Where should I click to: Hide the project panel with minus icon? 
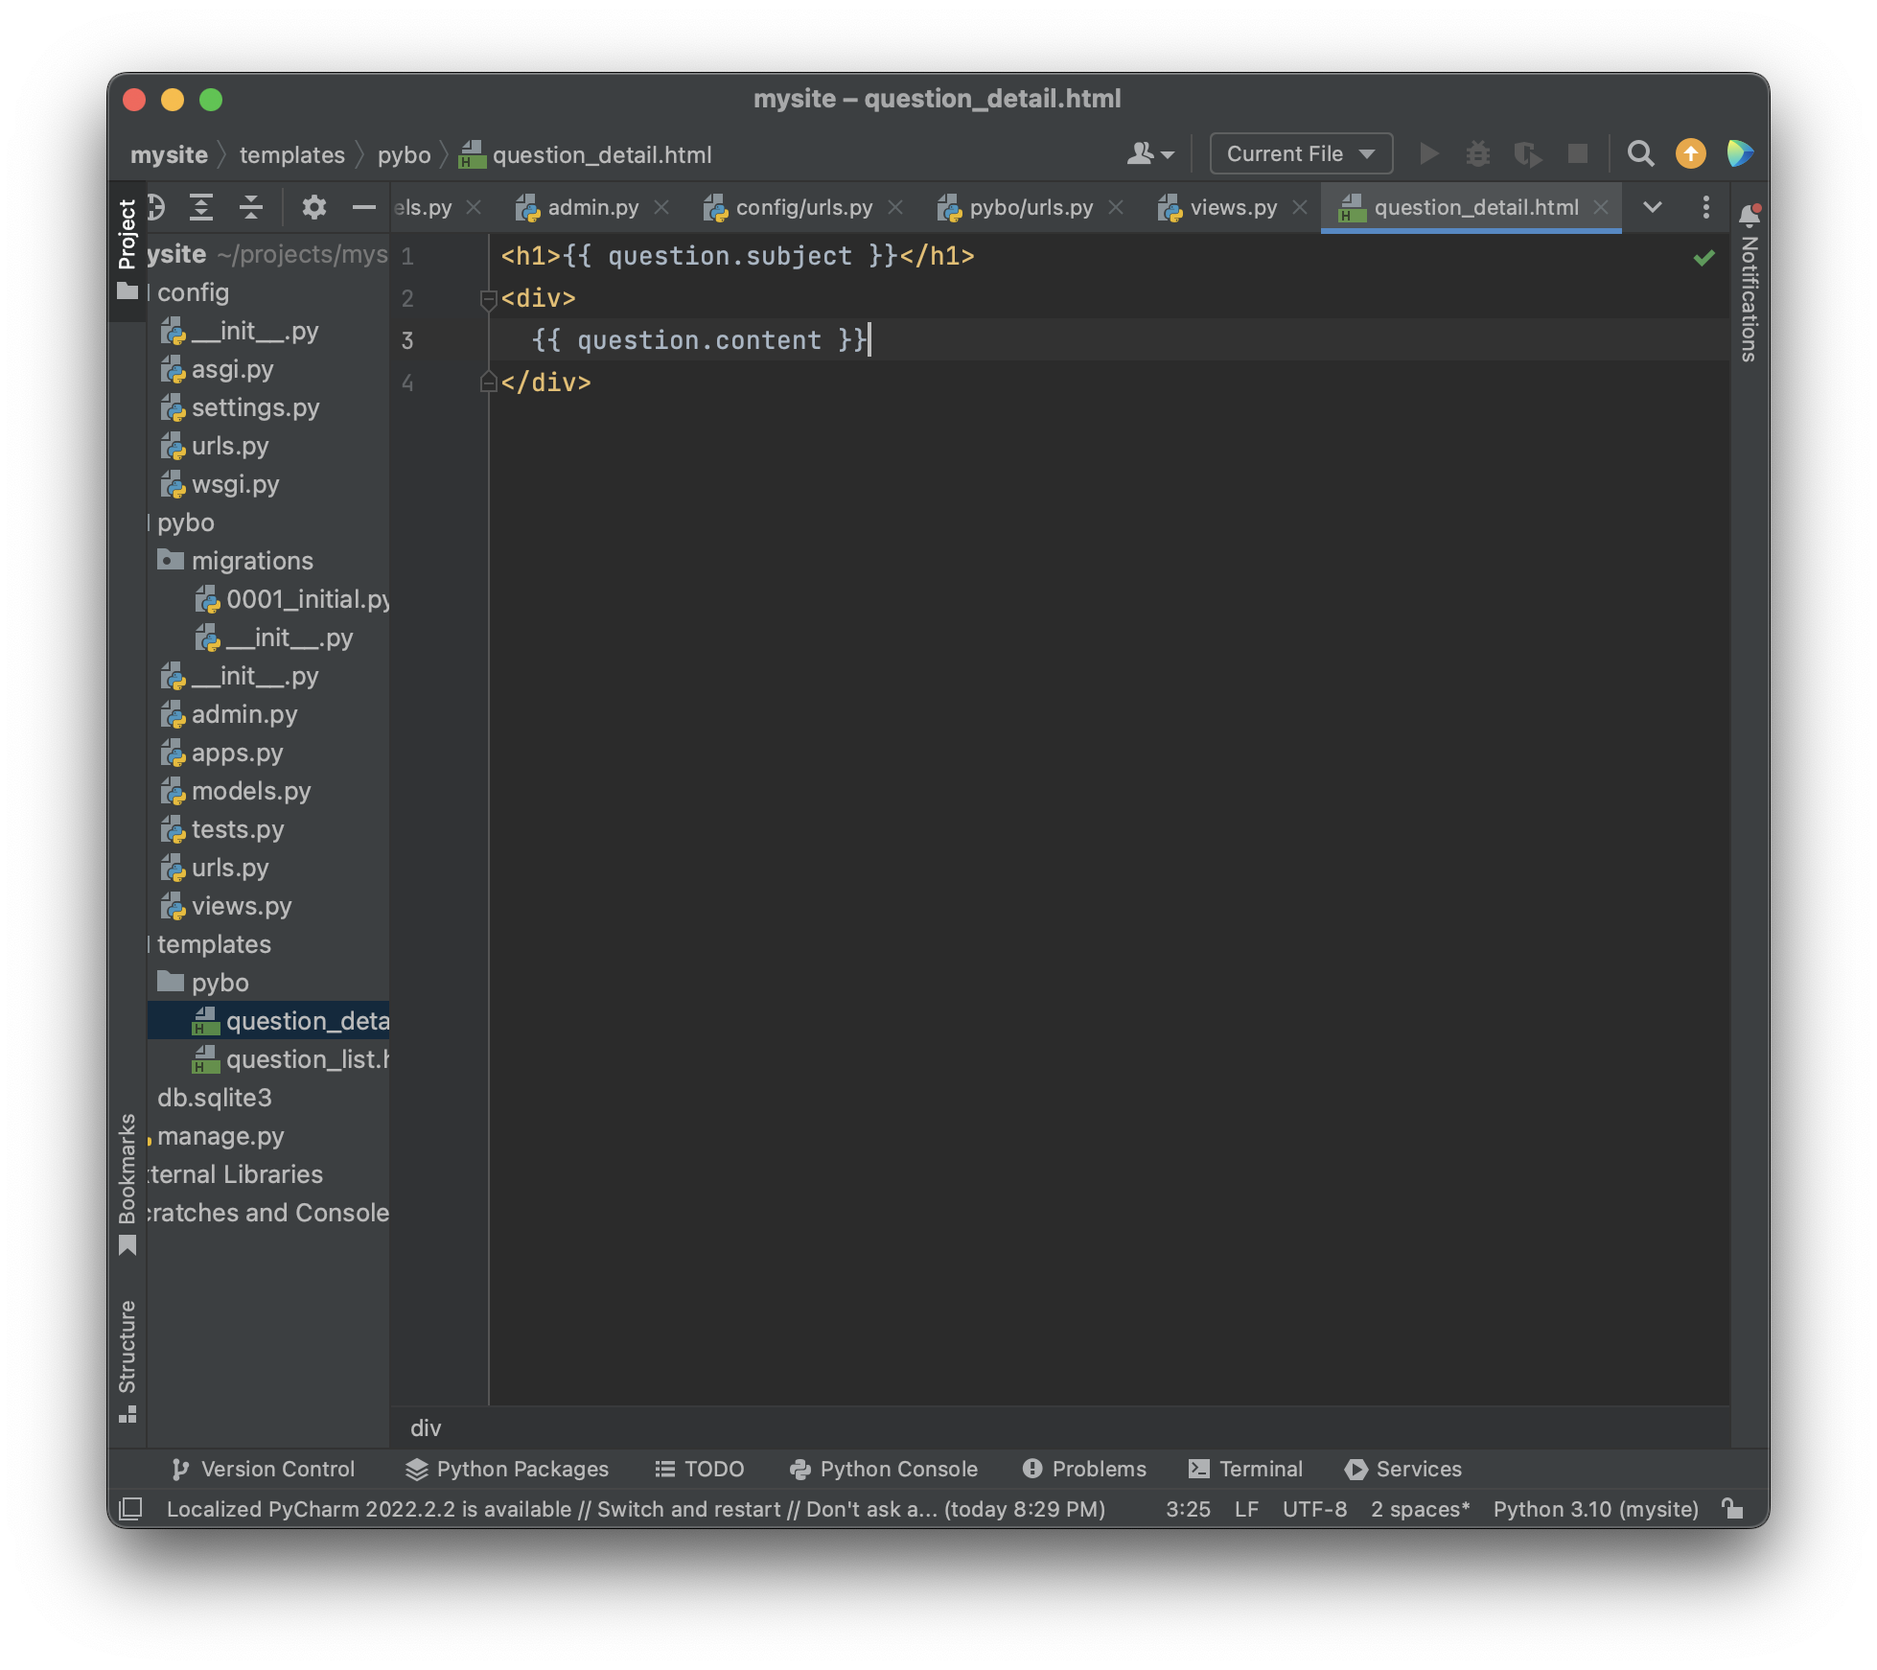click(x=363, y=207)
